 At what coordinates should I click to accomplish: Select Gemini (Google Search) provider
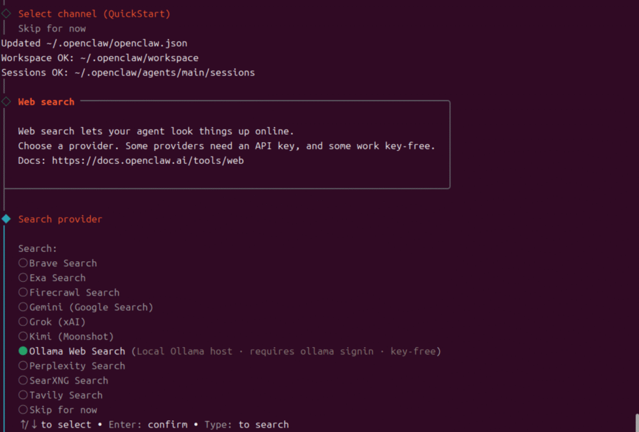[x=23, y=307]
